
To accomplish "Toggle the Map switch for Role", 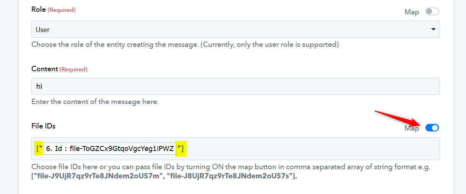I will (432, 11).
